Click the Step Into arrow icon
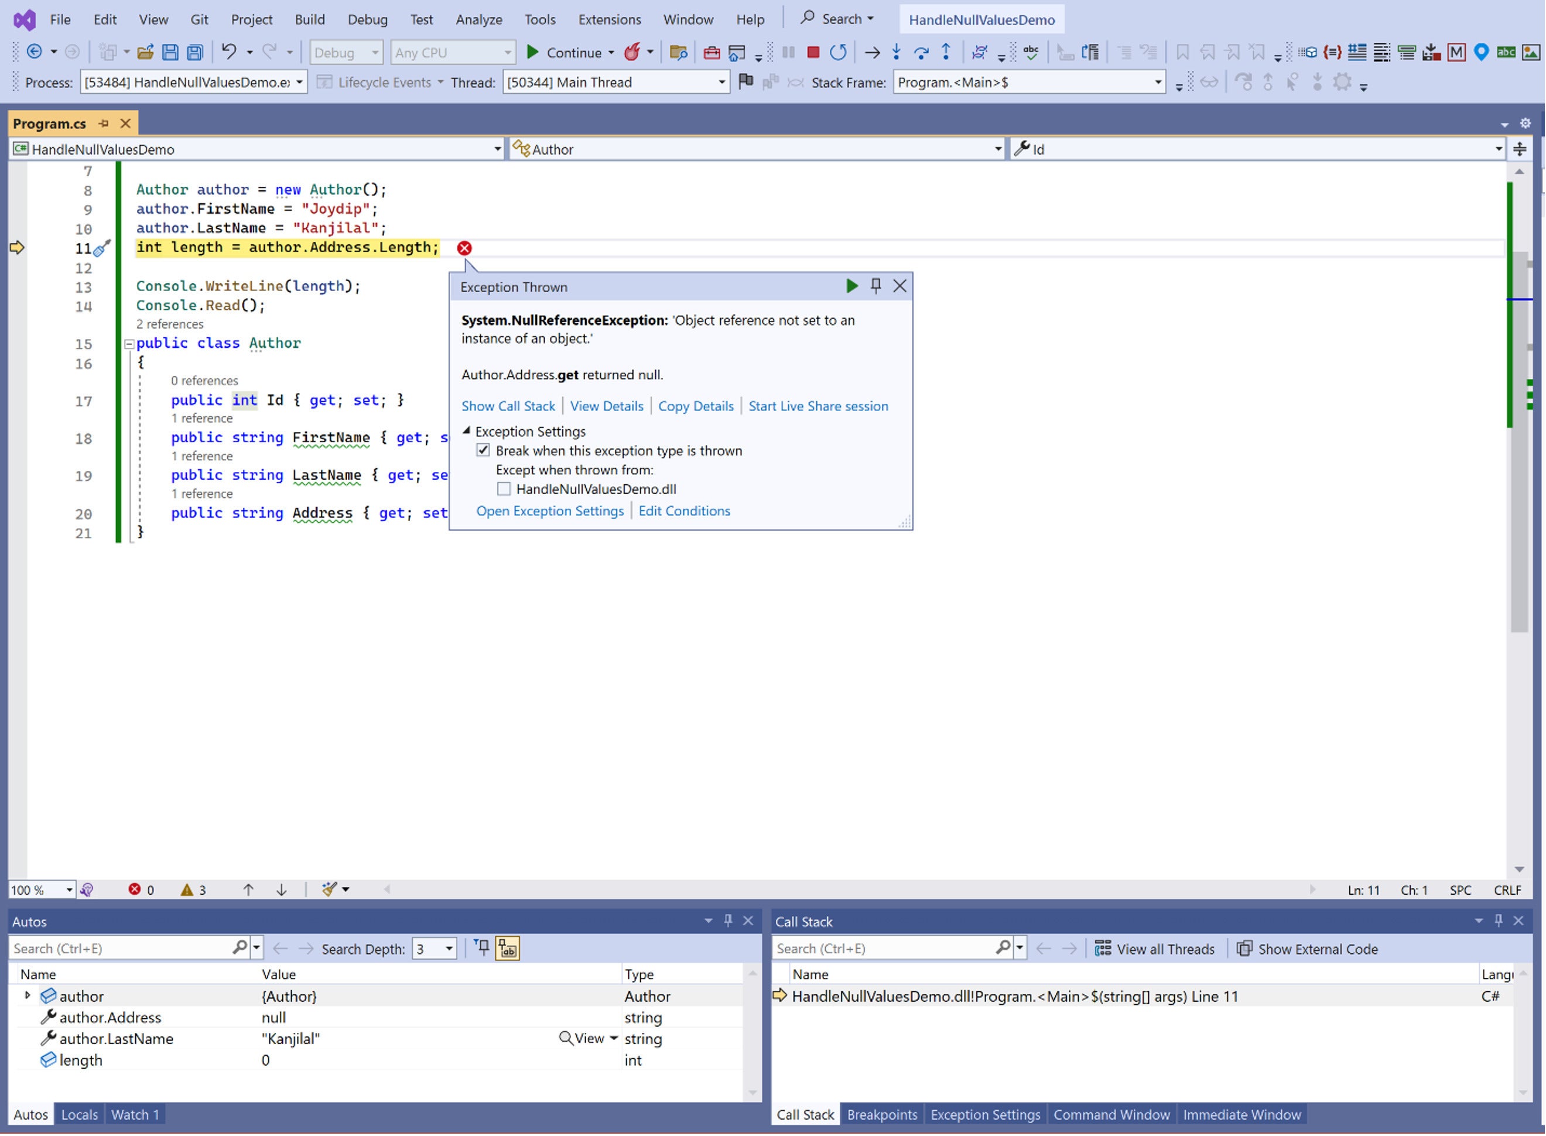Image resolution: width=1546 pixels, height=1136 pixels. 897,52
